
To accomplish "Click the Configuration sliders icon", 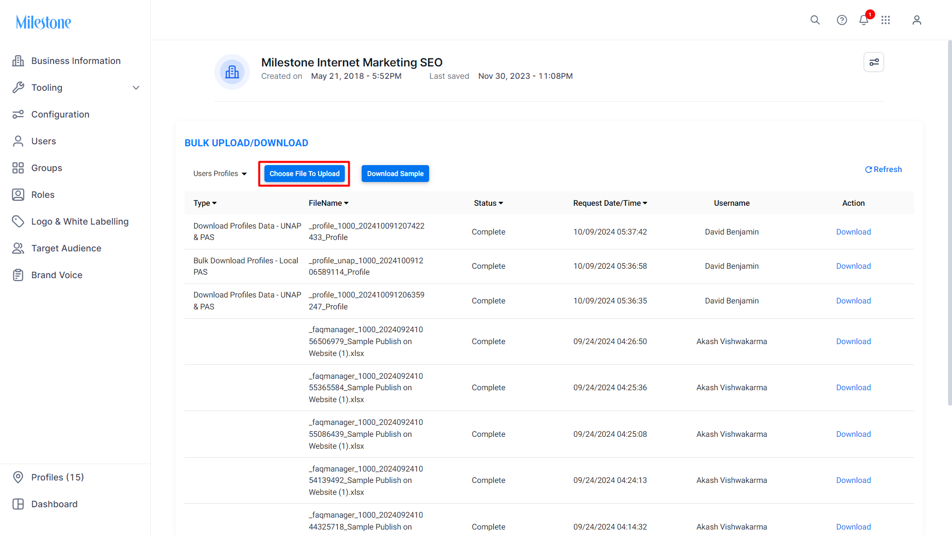I will [18, 114].
